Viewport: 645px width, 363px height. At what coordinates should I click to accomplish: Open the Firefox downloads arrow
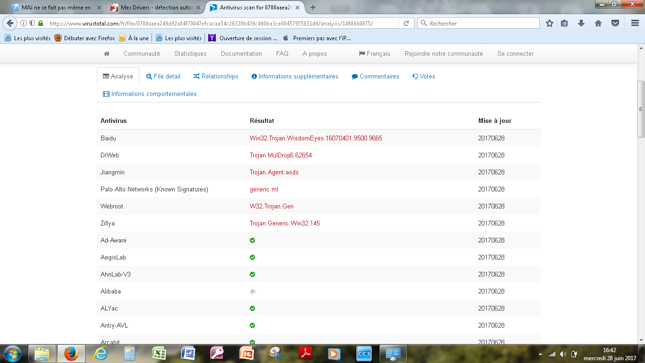click(581, 23)
